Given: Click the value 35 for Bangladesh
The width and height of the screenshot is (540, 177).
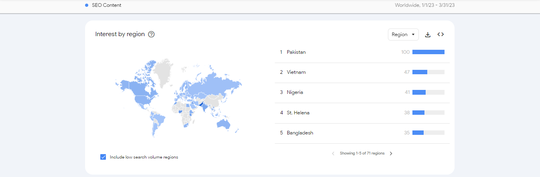Looking at the screenshot, I should coord(407,133).
